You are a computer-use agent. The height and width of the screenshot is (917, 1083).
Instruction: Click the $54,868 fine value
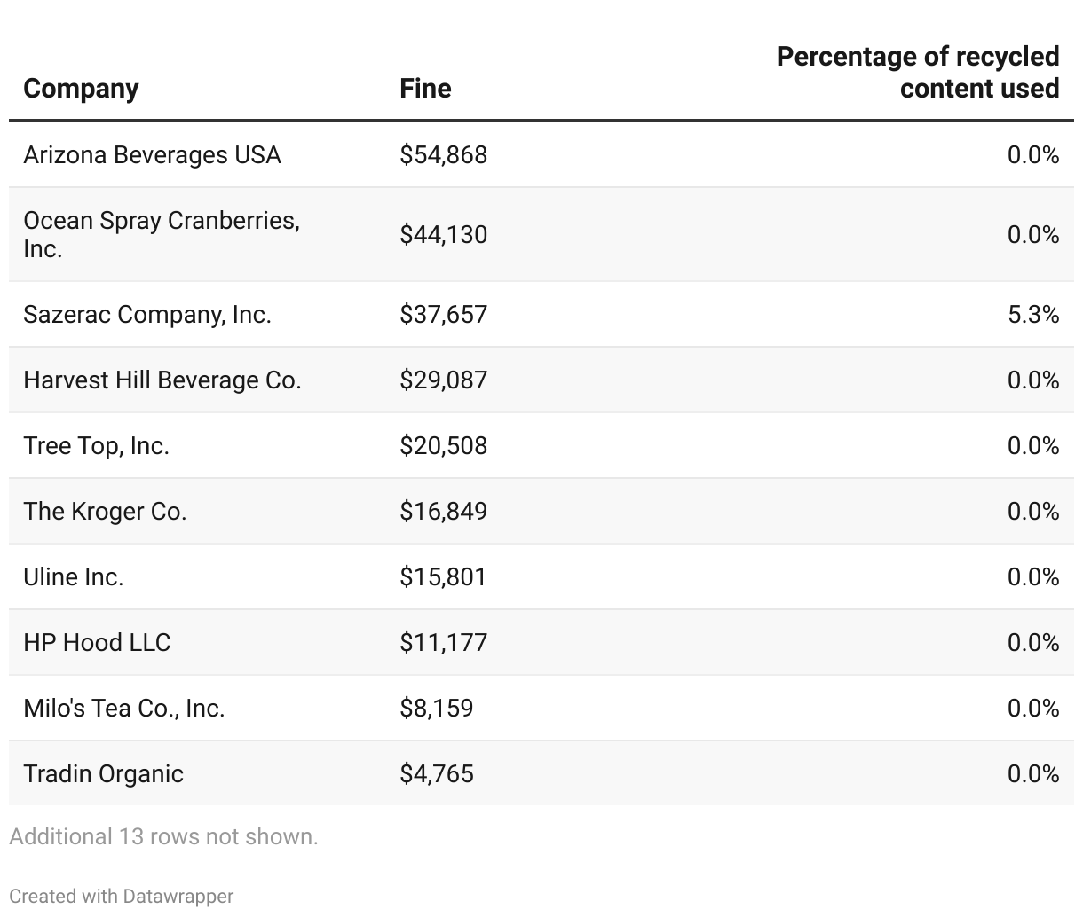click(x=443, y=155)
